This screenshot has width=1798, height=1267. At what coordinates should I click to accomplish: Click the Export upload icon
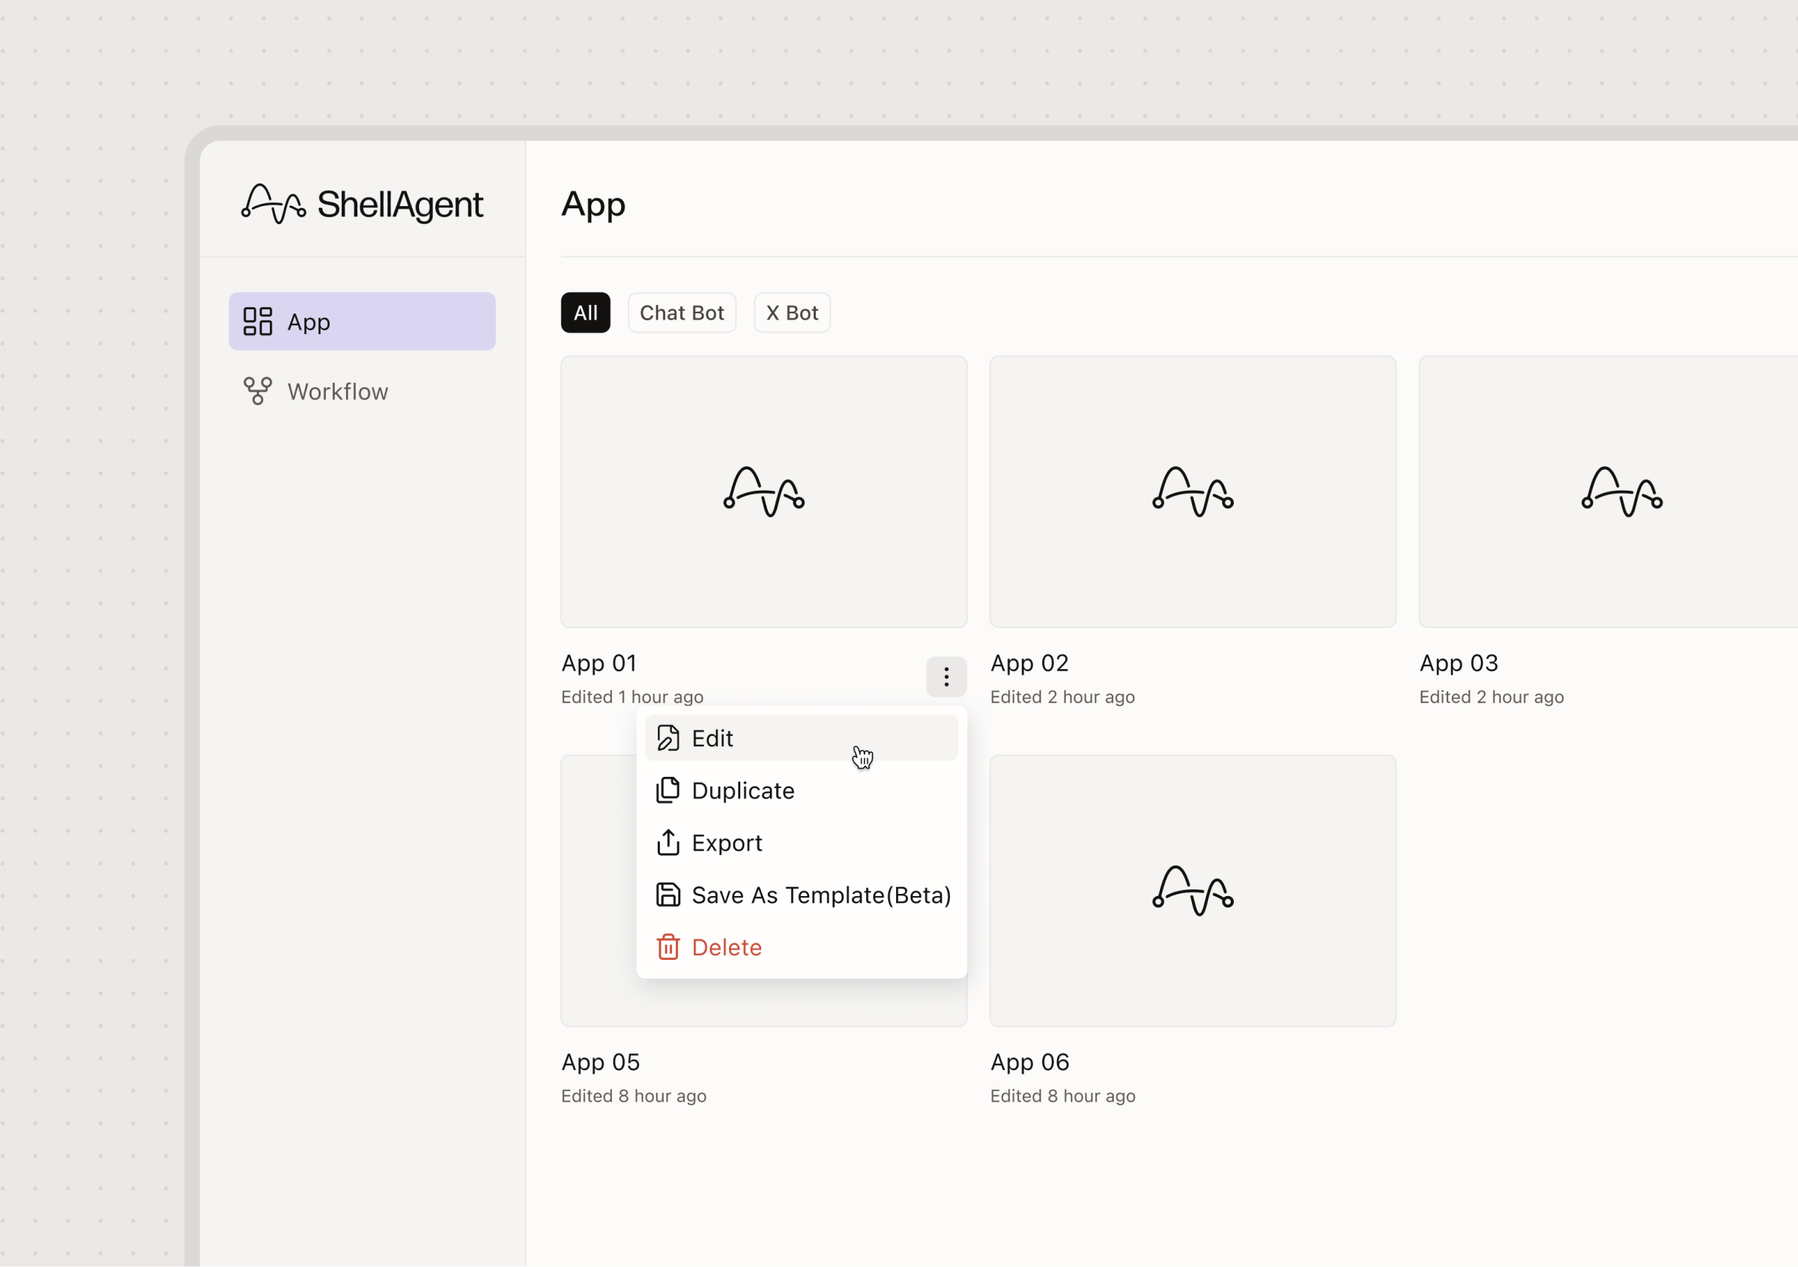pos(668,843)
